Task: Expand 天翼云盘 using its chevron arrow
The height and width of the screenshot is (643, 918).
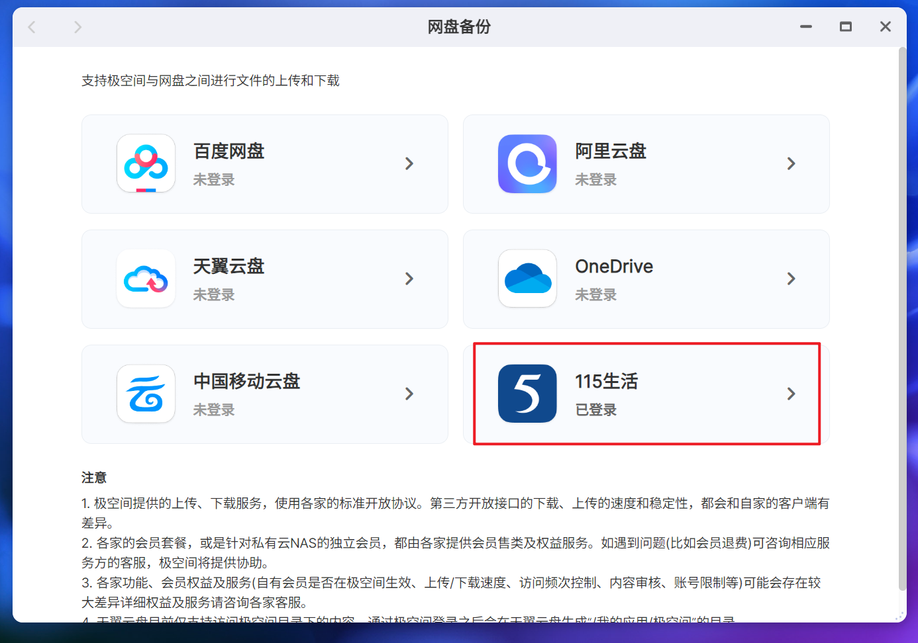Action: [x=409, y=279]
